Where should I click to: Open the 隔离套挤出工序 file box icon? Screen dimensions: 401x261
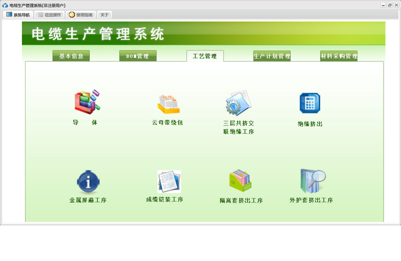[x=240, y=180]
